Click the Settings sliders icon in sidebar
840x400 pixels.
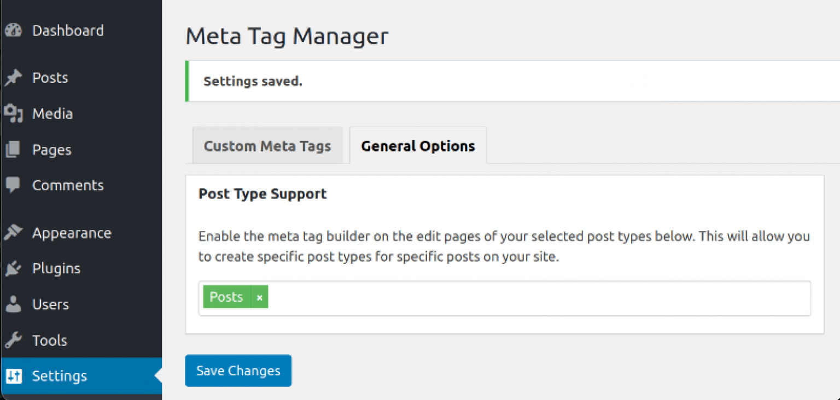(13, 376)
